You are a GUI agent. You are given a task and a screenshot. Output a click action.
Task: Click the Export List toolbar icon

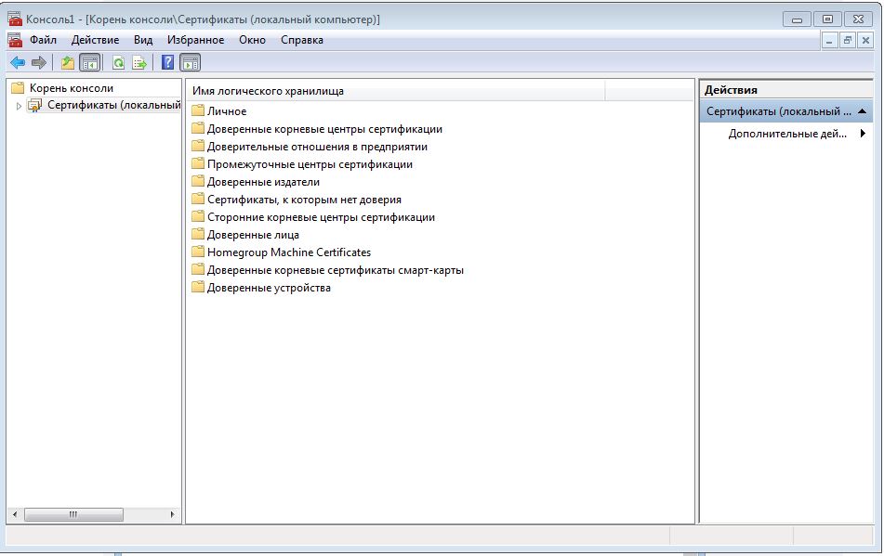(139, 62)
